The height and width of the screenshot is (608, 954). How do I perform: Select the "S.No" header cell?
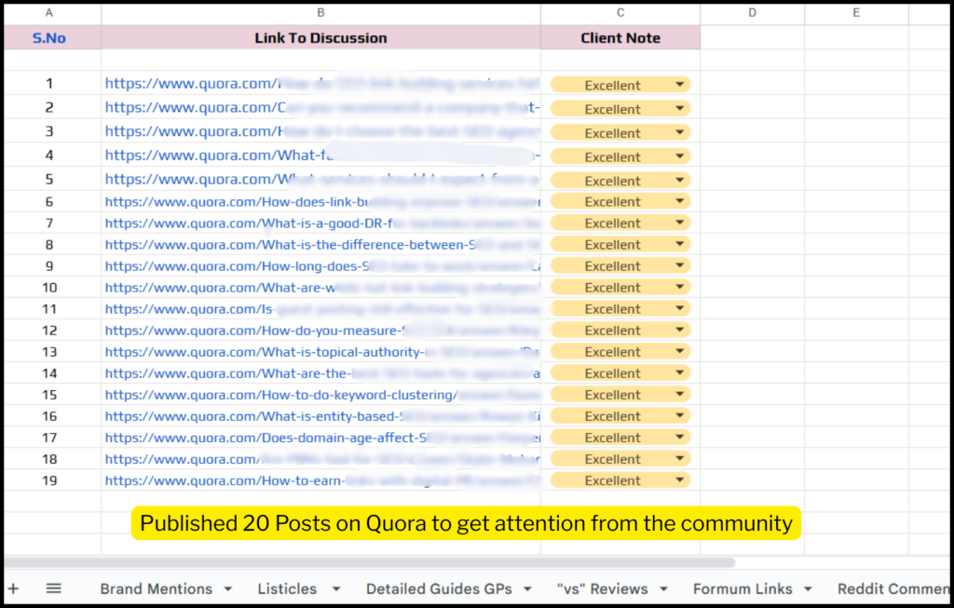click(52, 37)
